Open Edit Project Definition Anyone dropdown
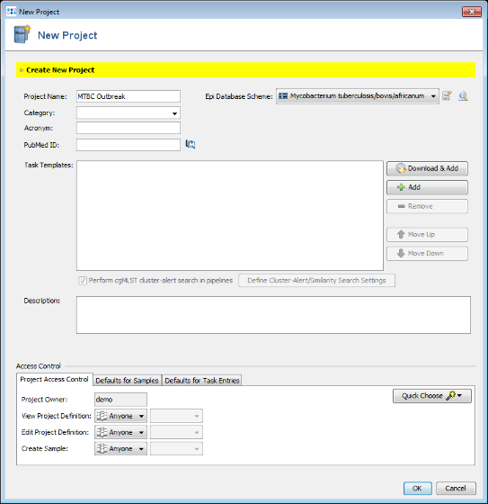The height and width of the screenshot is (504, 488). 120,432
